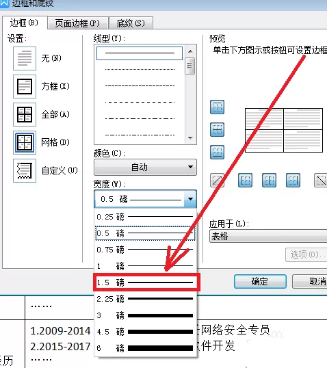Toggle the bottom border preview button
This screenshot has width=327, height=368.
pos(217,152)
